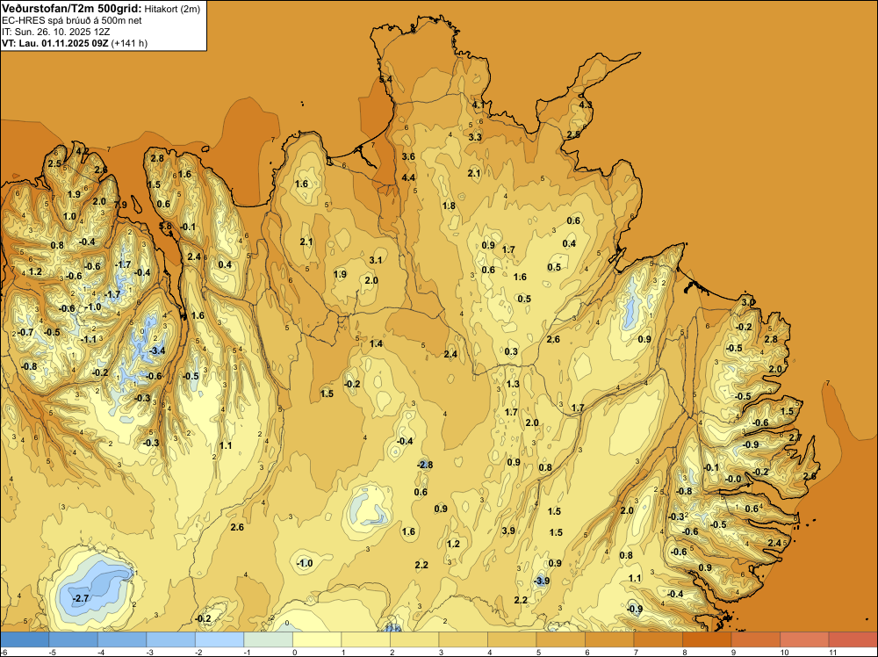Screen dimensions: 878x657
Task: Click the 4.3 temperature value
Action: (586, 105)
